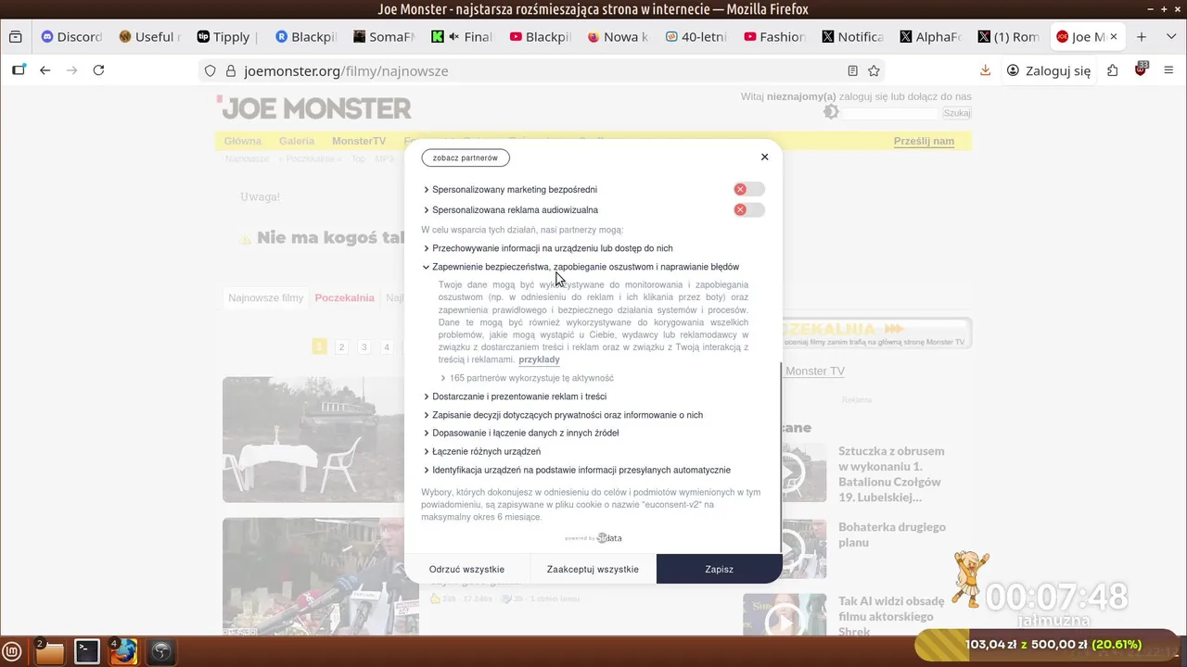Switch to the AlphaFc X tab

930,37
